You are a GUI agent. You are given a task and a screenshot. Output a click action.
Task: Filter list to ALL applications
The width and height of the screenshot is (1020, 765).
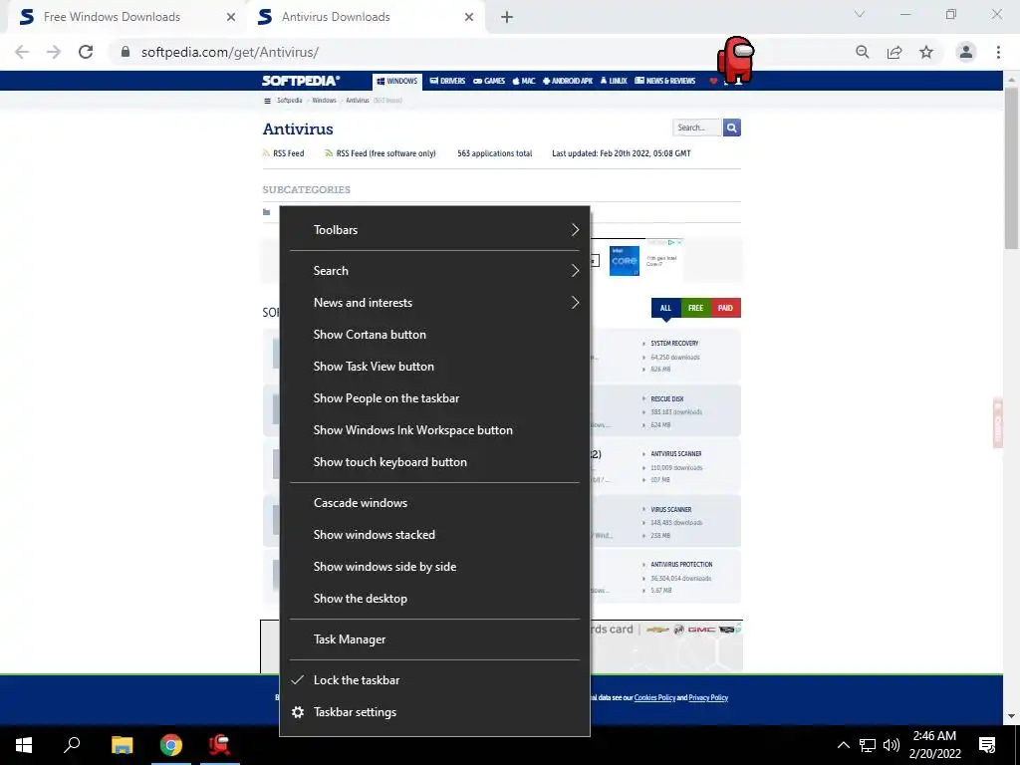point(665,308)
